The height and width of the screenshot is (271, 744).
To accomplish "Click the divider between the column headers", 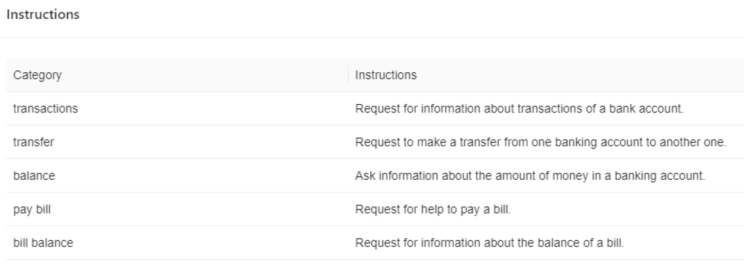I will (x=348, y=75).
